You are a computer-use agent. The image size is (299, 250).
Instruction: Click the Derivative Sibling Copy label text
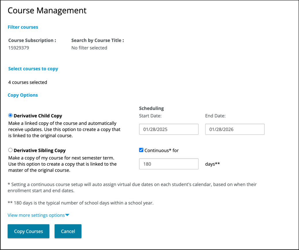click(40, 150)
